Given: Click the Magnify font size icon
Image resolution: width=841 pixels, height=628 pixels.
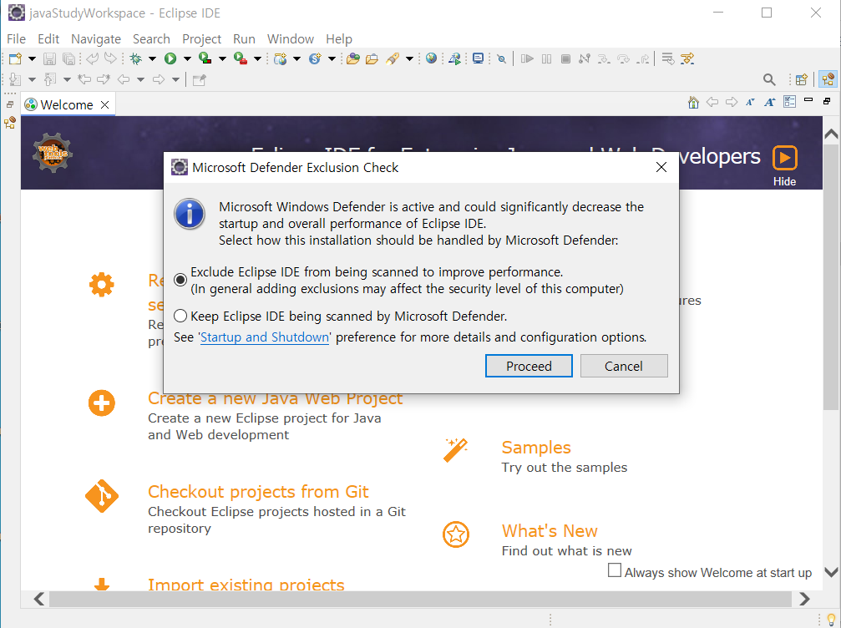Looking at the screenshot, I should coord(770,102).
